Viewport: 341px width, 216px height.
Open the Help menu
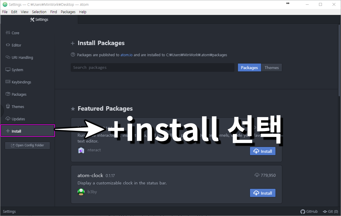83,12
